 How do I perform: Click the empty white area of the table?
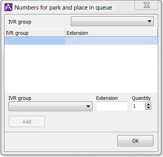(x=81, y=69)
